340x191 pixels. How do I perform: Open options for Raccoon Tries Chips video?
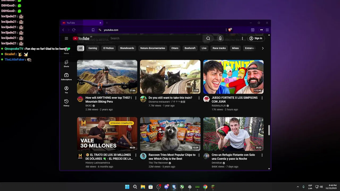pos(199,155)
